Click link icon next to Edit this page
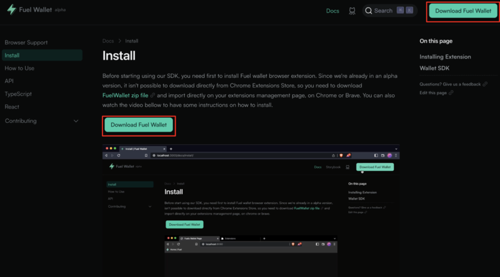The width and height of the screenshot is (500, 277). 451,93
